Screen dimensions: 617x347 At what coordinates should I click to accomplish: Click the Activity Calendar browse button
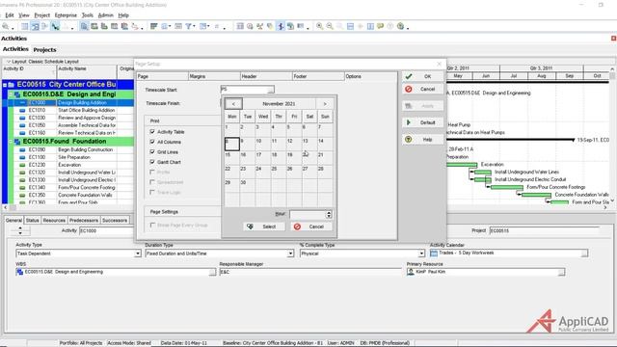(584, 253)
